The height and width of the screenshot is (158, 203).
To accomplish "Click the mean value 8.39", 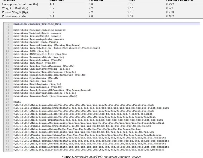I will pyautogui.click(x=130, y=4).
